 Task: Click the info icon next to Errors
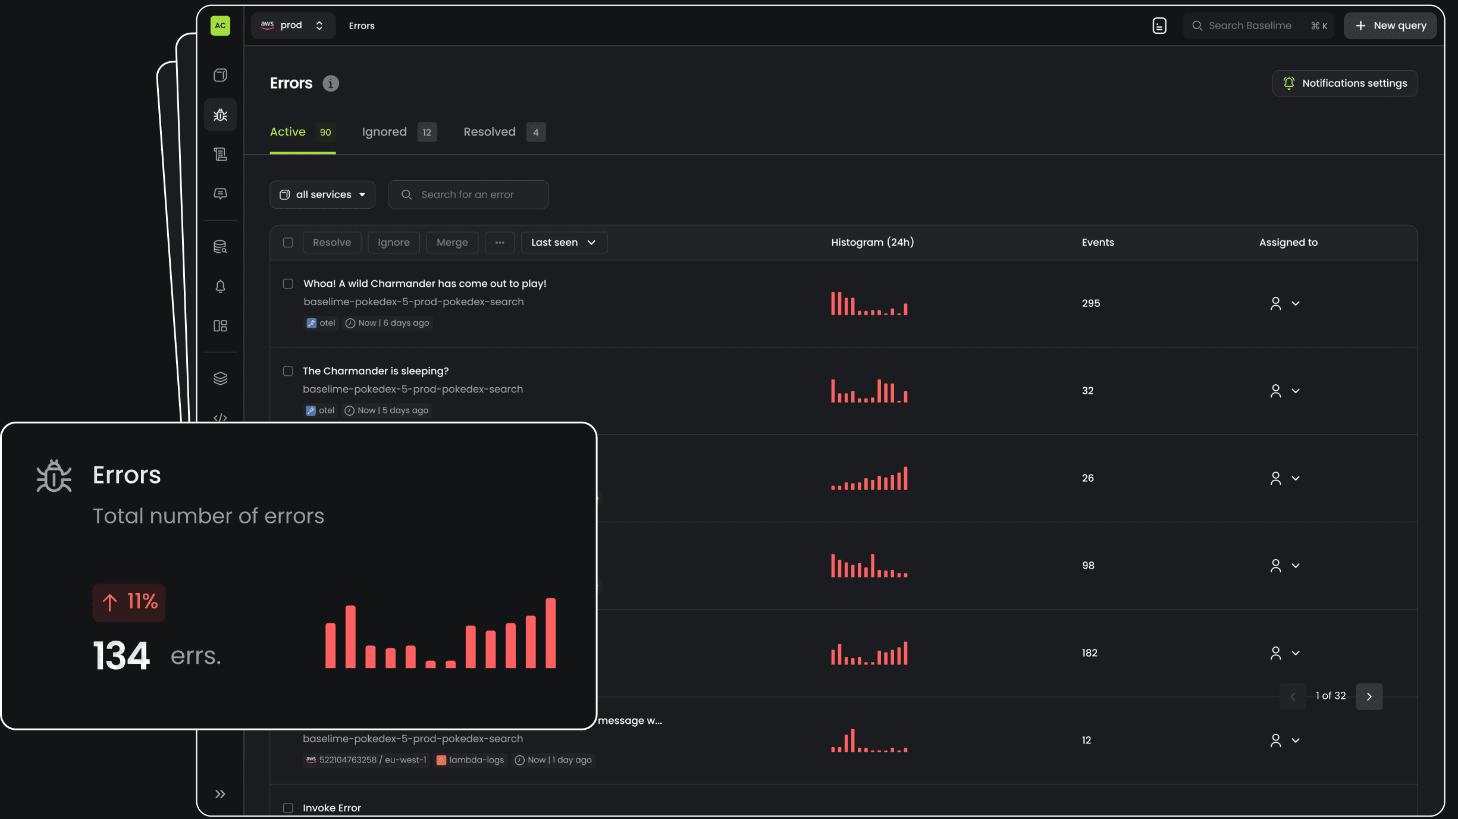coord(331,83)
